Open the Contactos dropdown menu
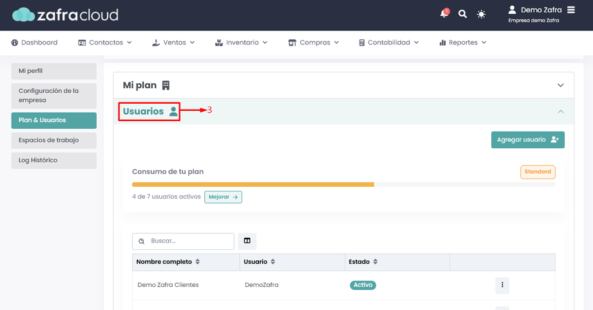Viewport: 593px width, 310px height. tap(105, 43)
